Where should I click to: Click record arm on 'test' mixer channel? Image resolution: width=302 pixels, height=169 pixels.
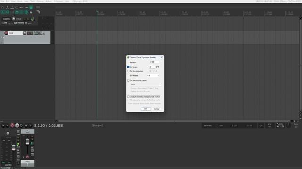(27, 157)
